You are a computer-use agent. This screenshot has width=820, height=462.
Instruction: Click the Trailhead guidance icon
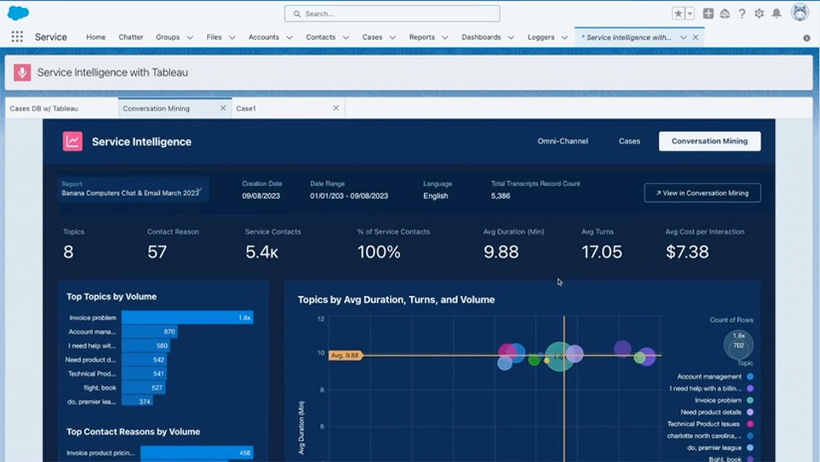725,13
